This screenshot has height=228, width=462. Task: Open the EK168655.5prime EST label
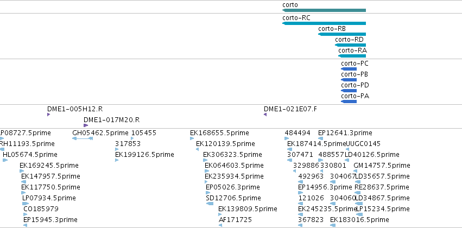219,133
